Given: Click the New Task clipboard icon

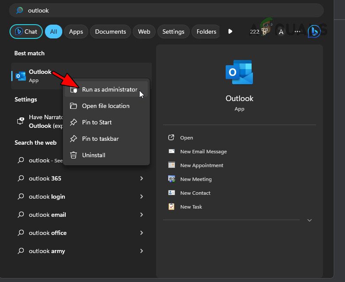Looking at the screenshot, I should pyautogui.click(x=171, y=206).
